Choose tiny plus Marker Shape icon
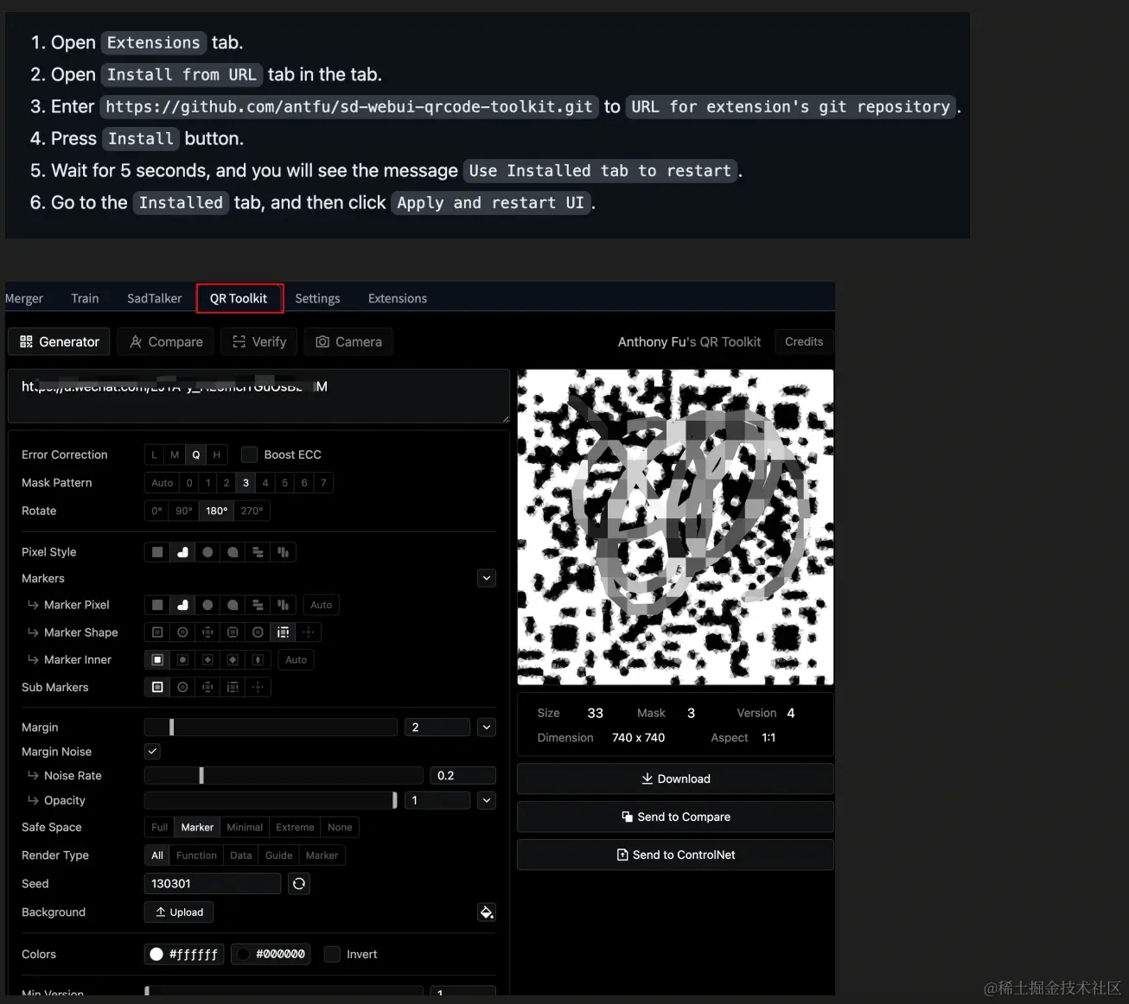Viewport: 1129px width, 1004px height. (308, 632)
